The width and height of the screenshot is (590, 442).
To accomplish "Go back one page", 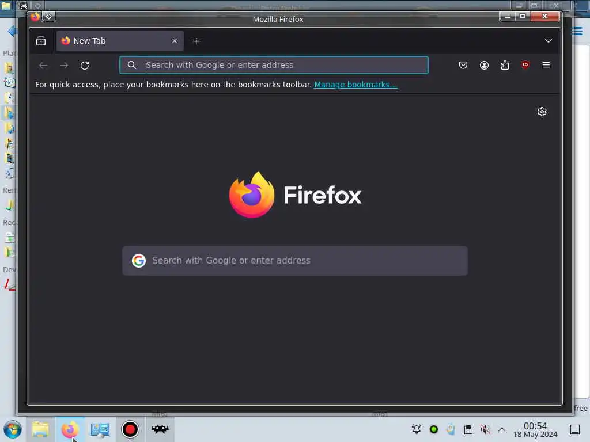I will (43, 66).
